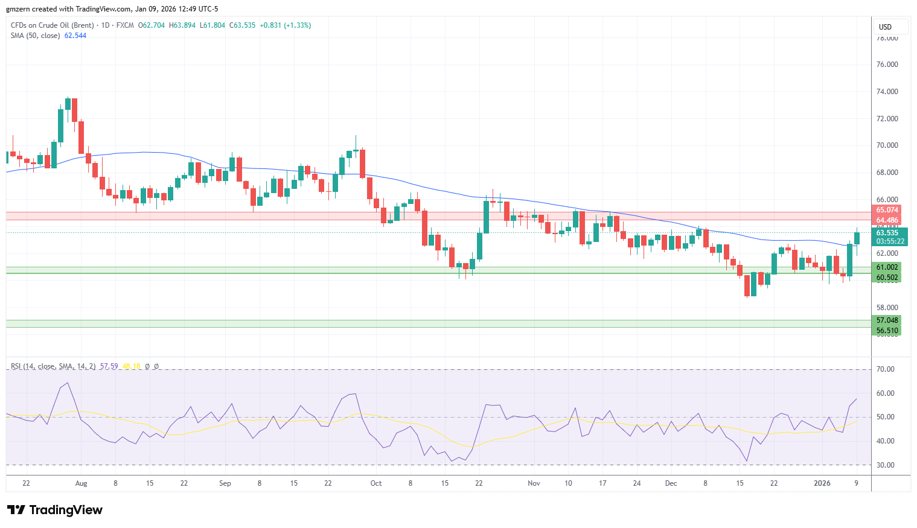
Task: Click the TradingView logo at the bottom
Action: coord(55,510)
